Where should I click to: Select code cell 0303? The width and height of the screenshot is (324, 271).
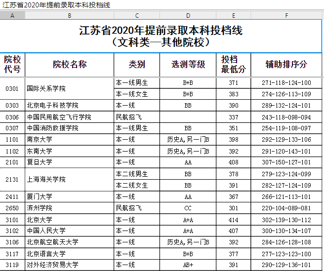coord(12,106)
